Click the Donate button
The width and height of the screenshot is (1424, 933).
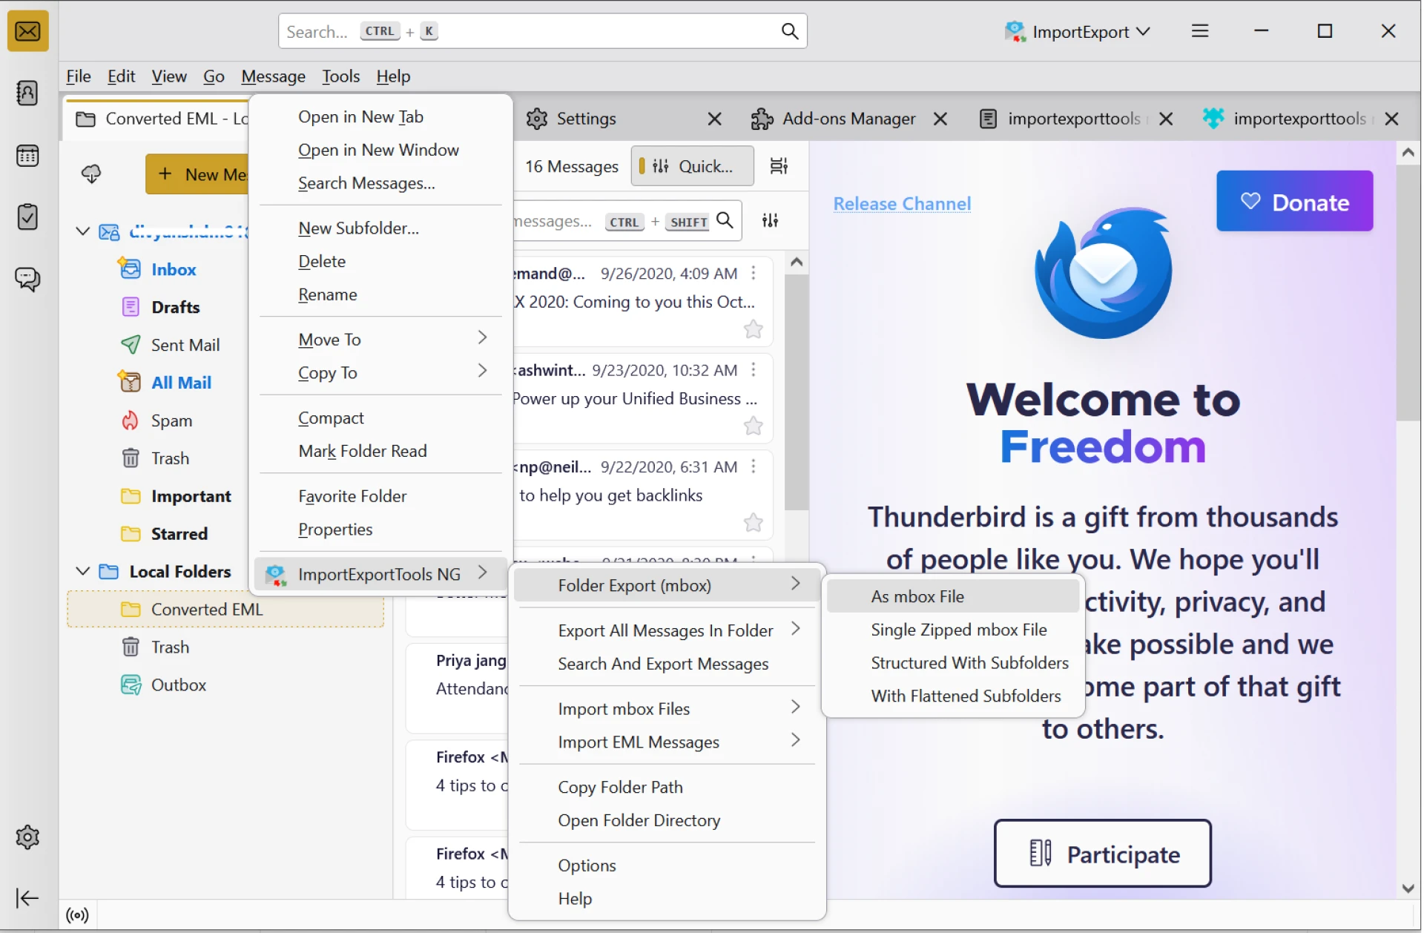point(1294,202)
